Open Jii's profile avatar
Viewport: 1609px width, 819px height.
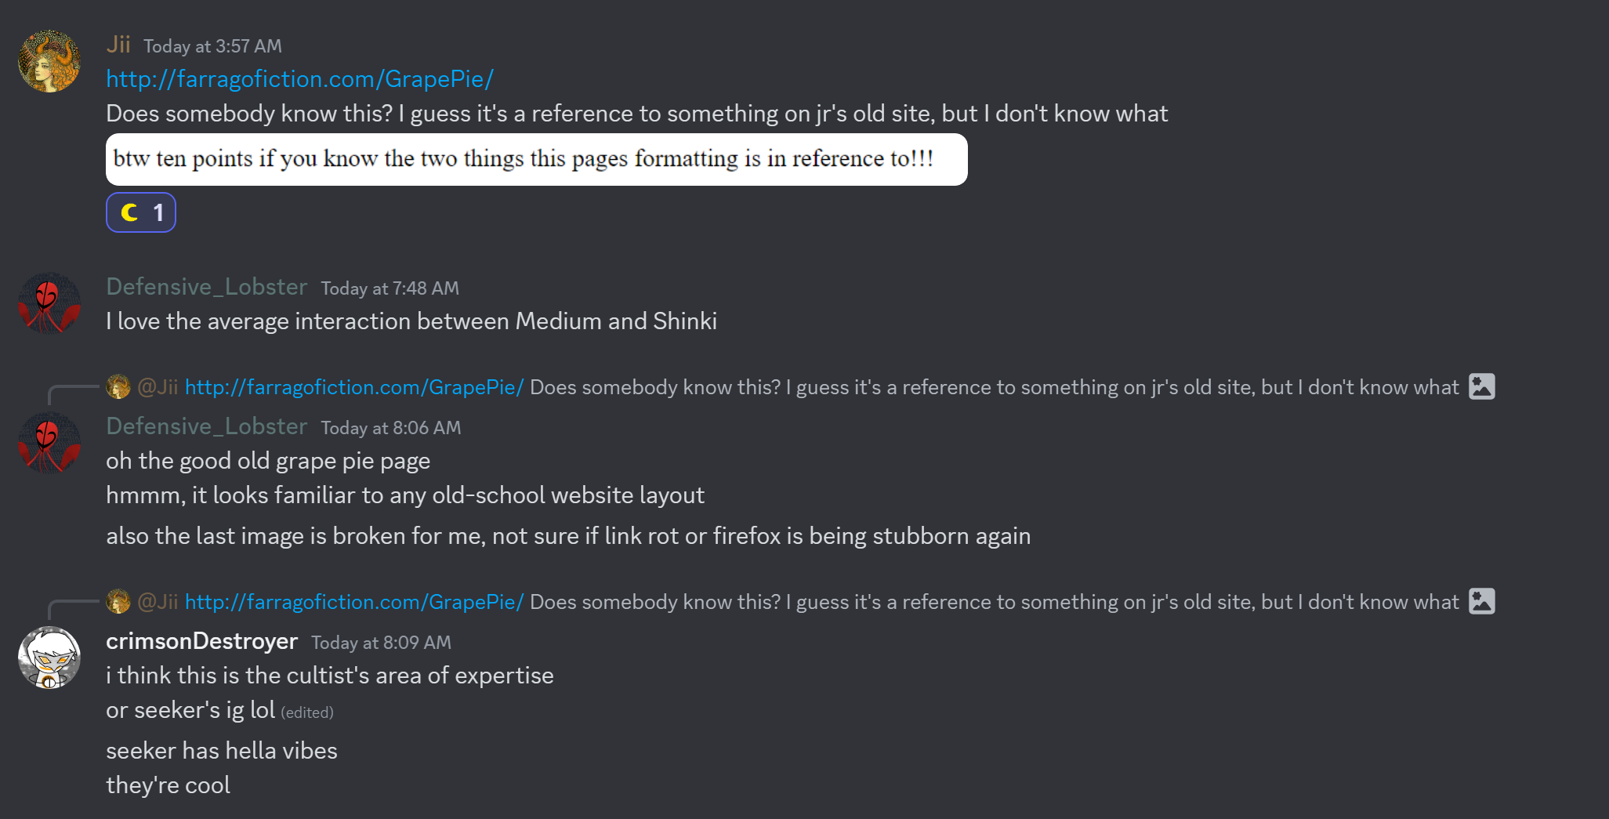49,61
